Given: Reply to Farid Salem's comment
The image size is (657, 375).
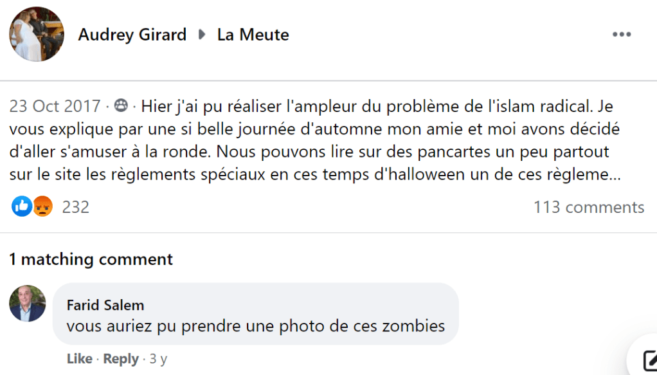Looking at the screenshot, I should (x=121, y=359).
